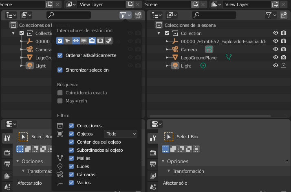Screen dimensions: 291x192
Task: Open the filter dropdown in left outliner
Action: (x=126, y=15)
